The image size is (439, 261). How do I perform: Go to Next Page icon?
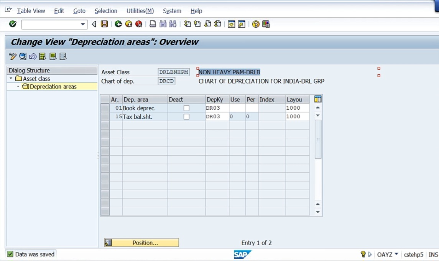tap(207, 24)
